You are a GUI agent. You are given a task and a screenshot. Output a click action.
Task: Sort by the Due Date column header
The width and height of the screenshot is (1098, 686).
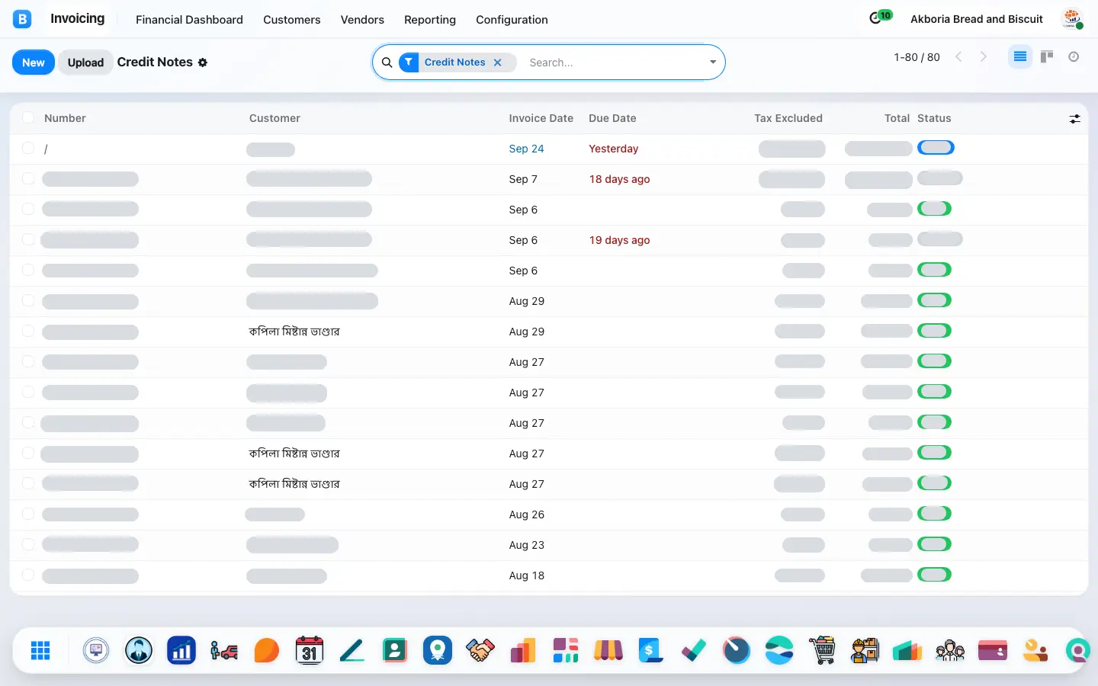(612, 118)
